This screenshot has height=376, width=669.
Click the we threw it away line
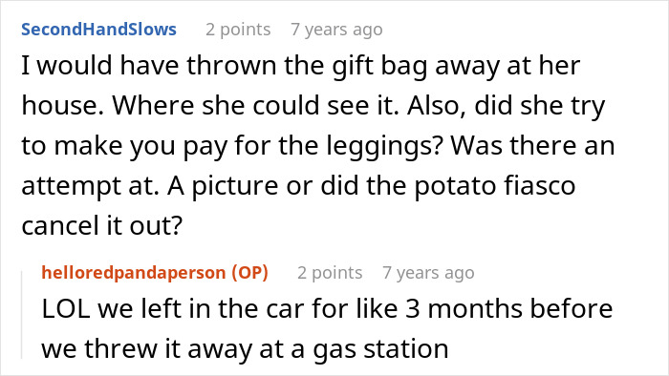click(x=245, y=349)
